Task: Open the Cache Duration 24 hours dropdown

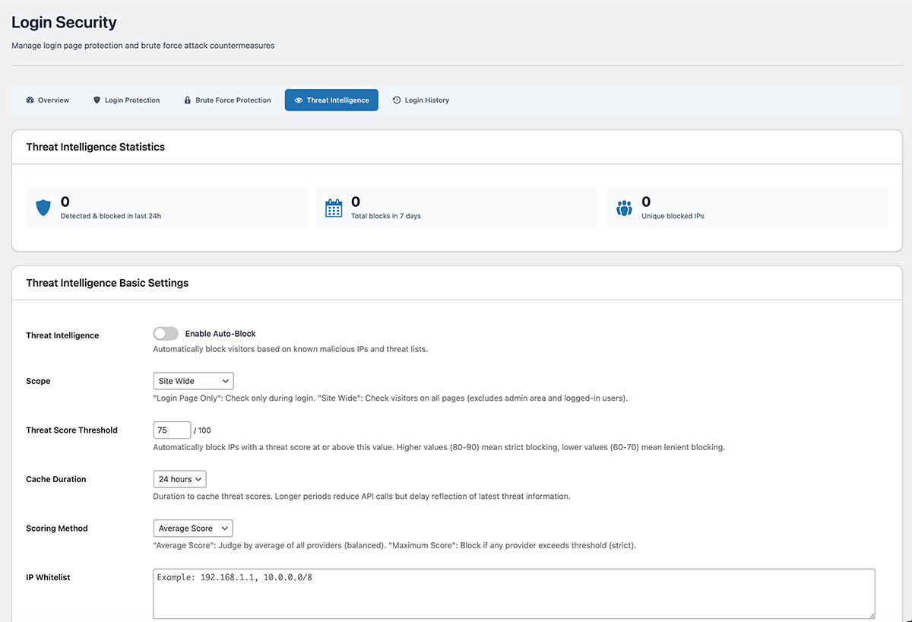Action: tap(179, 479)
